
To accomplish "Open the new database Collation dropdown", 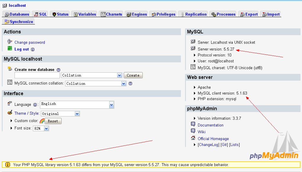I will [91, 75].
